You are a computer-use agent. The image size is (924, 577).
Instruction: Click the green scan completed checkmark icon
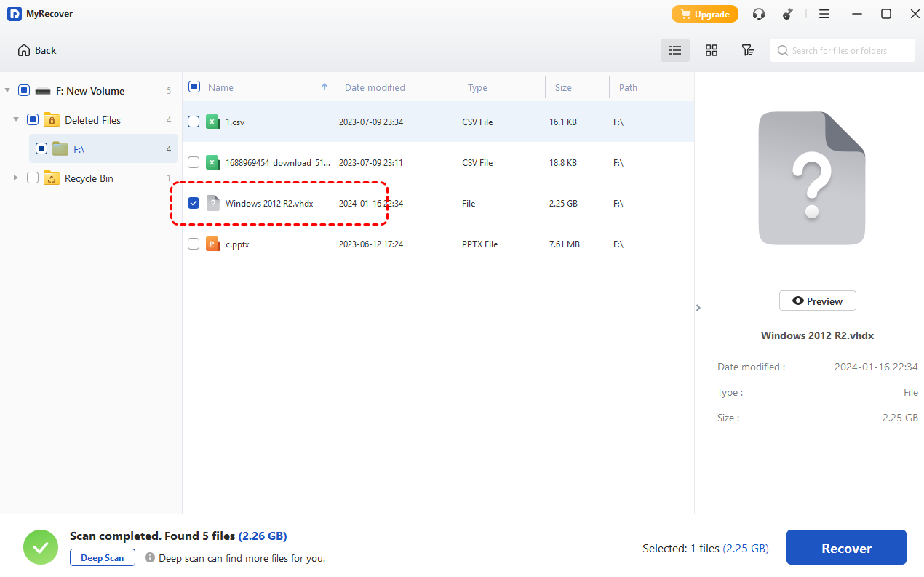pyautogui.click(x=41, y=547)
